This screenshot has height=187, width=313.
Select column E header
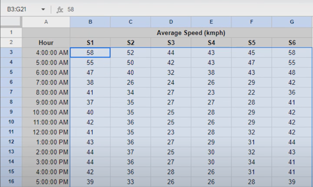coord(211,22)
